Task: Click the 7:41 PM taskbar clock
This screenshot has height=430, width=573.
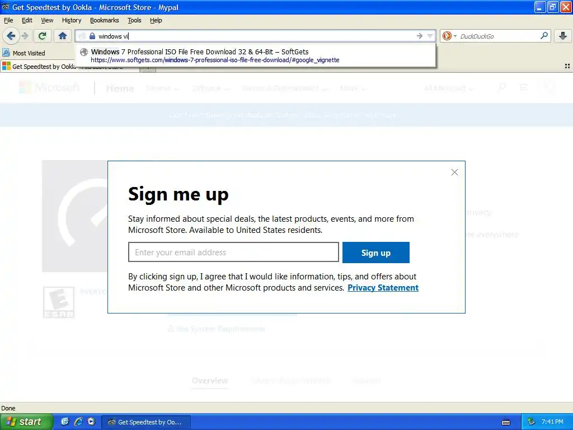Action: 552,422
